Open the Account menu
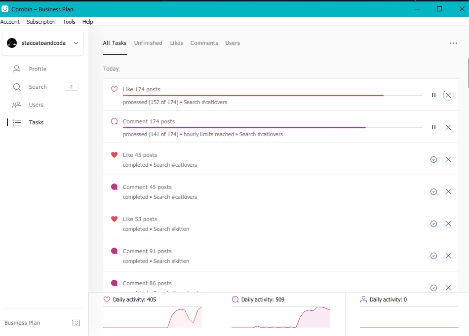 [x=10, y=22]
